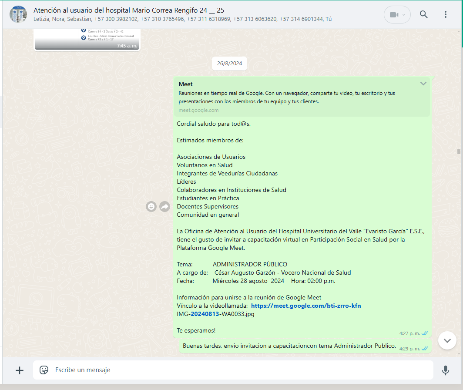Open the group profile picture
The height and width of the screenshot is (390, 463).
[x=18, y=14]
